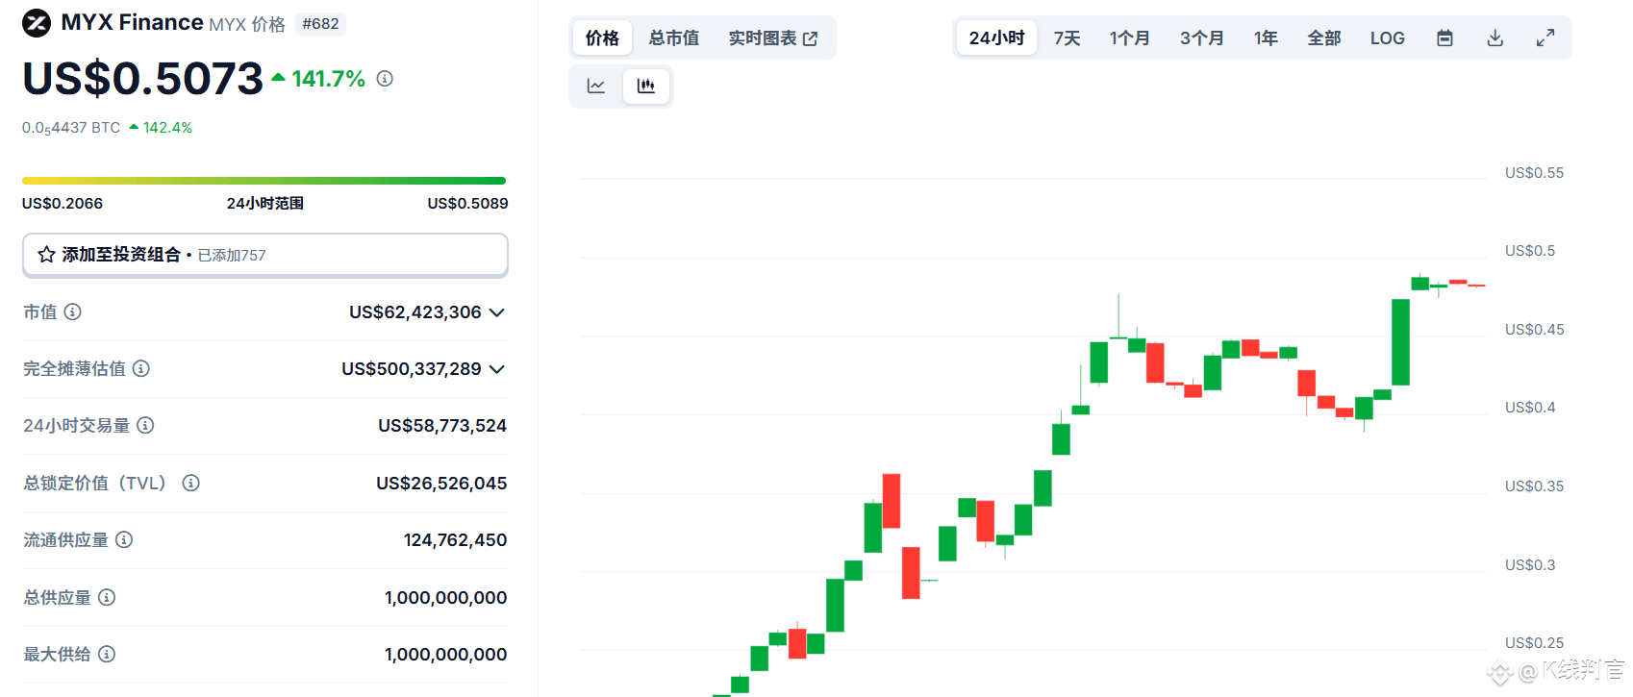Screen dimensions: 1633x697
Task: Open info icon beside 141.7% change
Action: (x=385, y=79)
